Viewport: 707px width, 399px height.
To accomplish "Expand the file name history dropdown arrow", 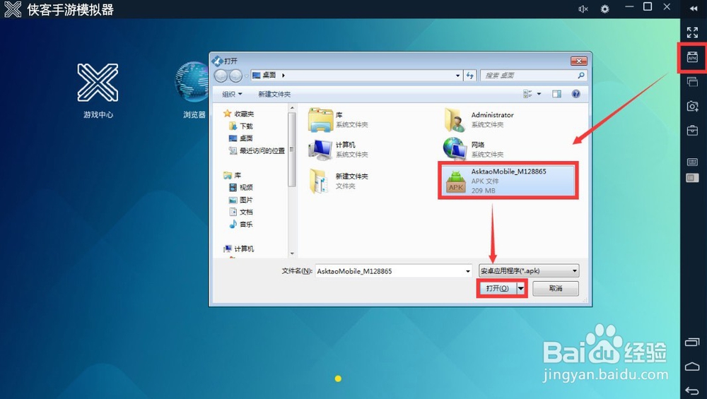I will (467, 271).
